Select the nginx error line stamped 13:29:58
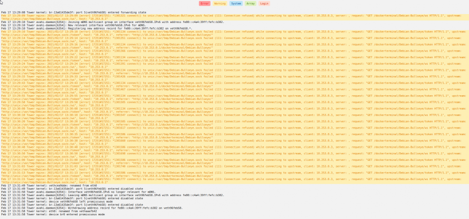Image resolution: width=469 pixels, height=219 pixels. click(234, 104)
